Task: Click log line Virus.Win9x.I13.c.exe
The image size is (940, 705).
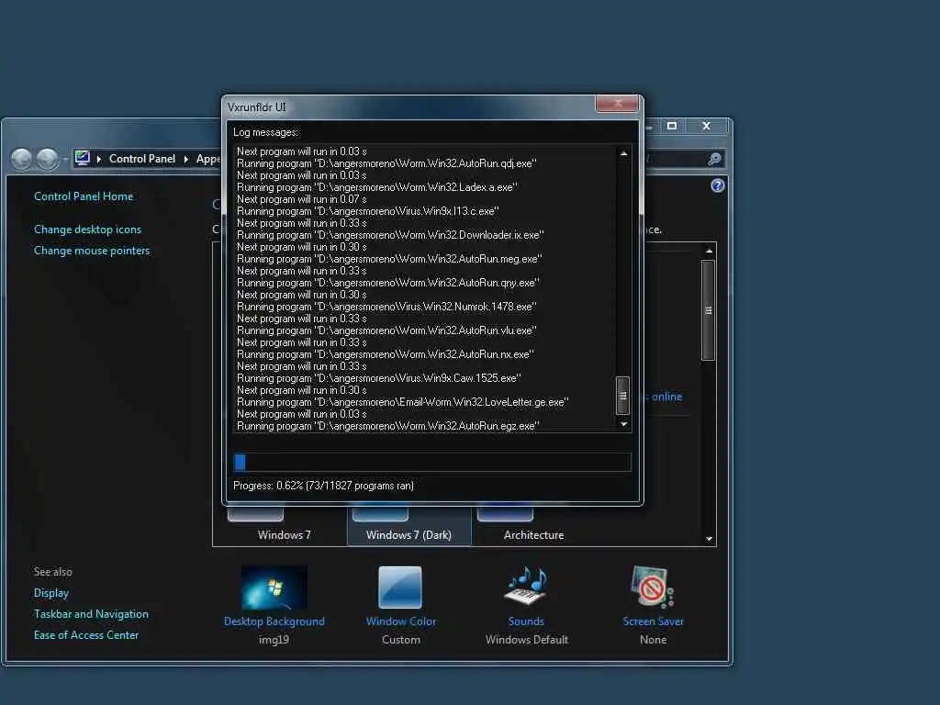Action: click(x=368, y=211)
